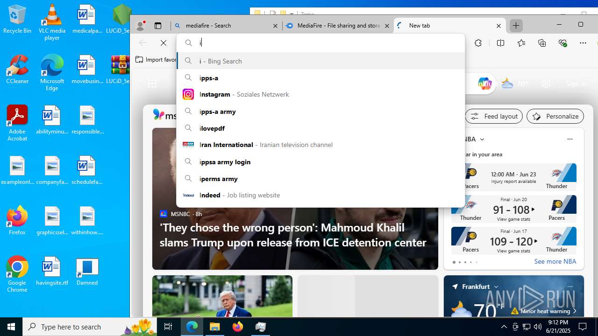Close the mediafire - Search tab
This screenshot has width=598, height=336.
pyautogui.click(x=275, y=26)
